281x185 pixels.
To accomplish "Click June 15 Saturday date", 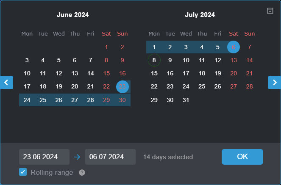I will tap(106, 73).
